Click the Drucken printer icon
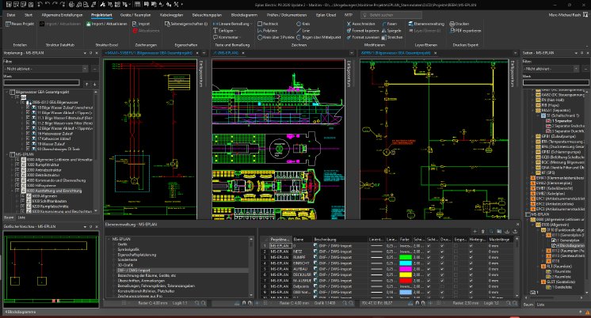Viewport: 591px width, 318px height. [452, 24]
